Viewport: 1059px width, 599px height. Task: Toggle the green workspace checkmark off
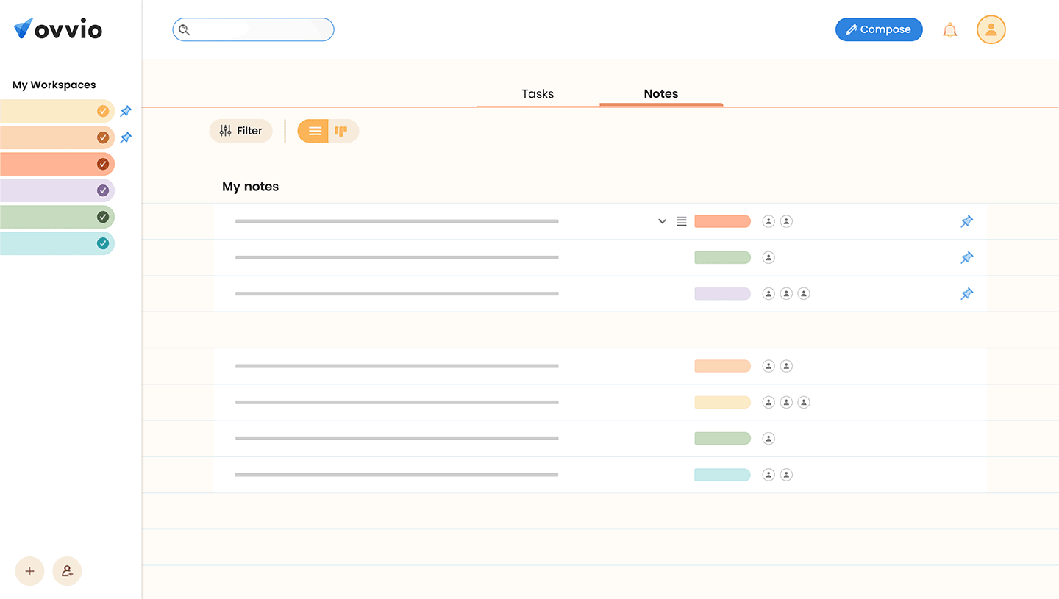tap(102, 217)
